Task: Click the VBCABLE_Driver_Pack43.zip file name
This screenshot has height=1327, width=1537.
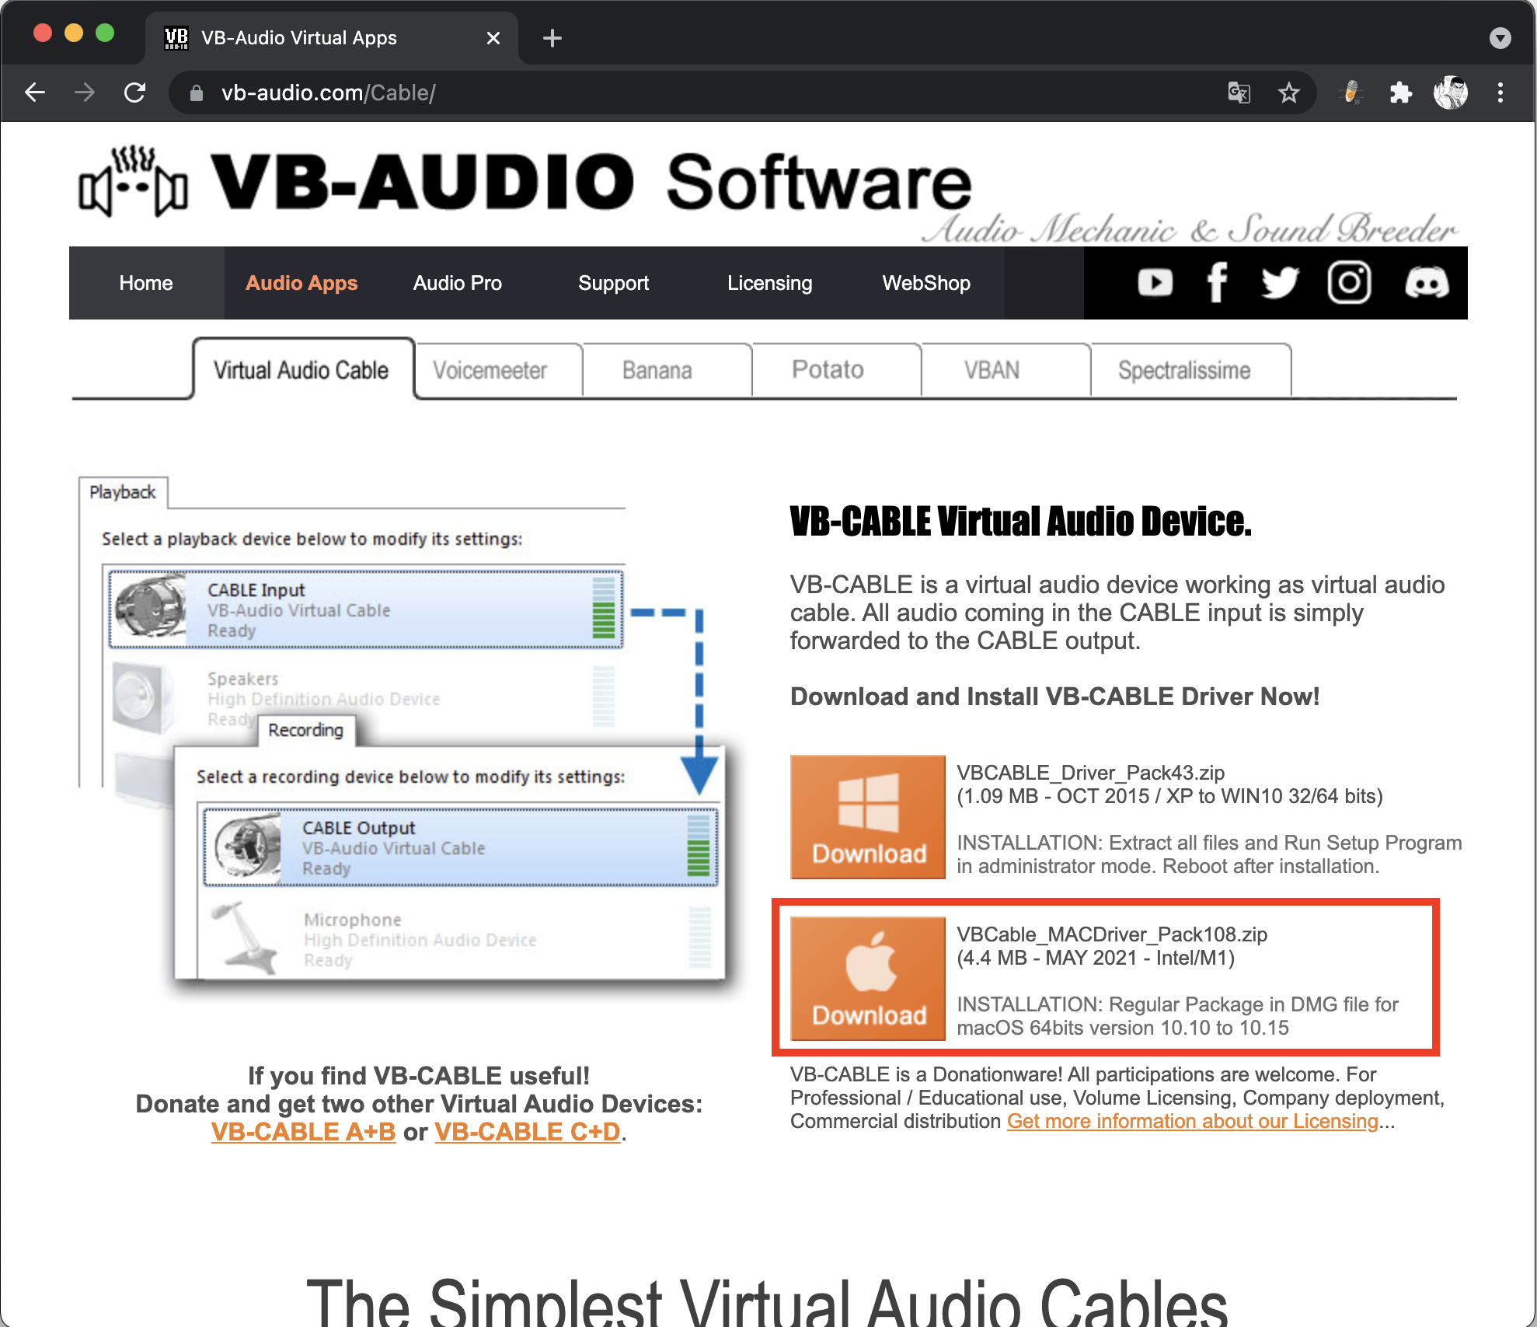Action: tap(1090, 773)
